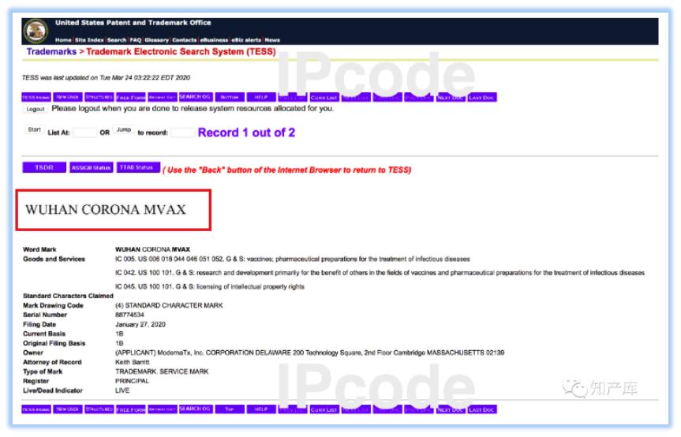This screenshot has height=437, width=681.
Task: Click Search OG in top toolbar
Action: (195, 98)
